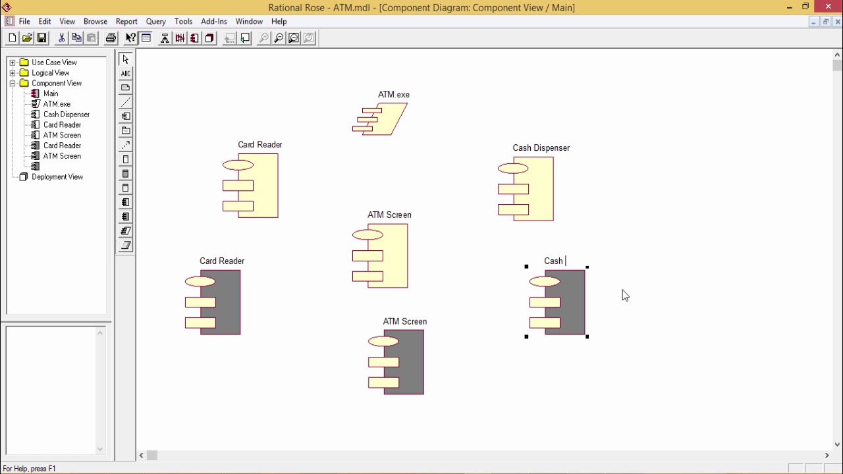Click the diagram's scroll-right arrow
This screenshot has width=843, height=474.
(827, 455)
